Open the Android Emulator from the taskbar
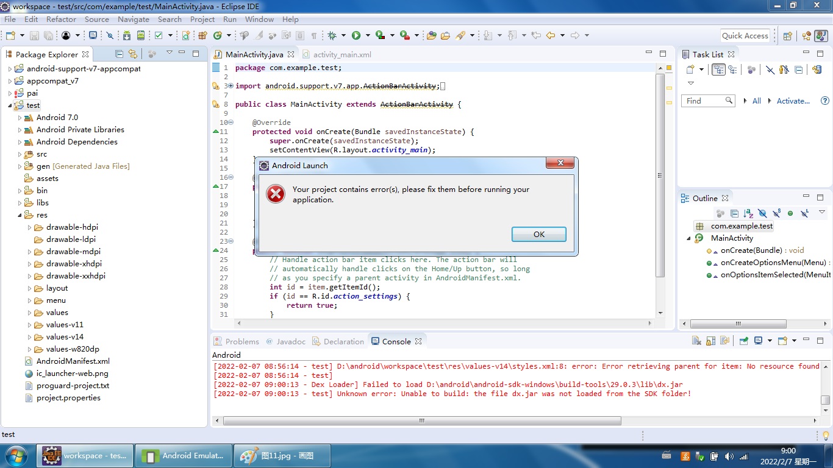Viewport: 833px width, 468px height. tap(183, 455)
